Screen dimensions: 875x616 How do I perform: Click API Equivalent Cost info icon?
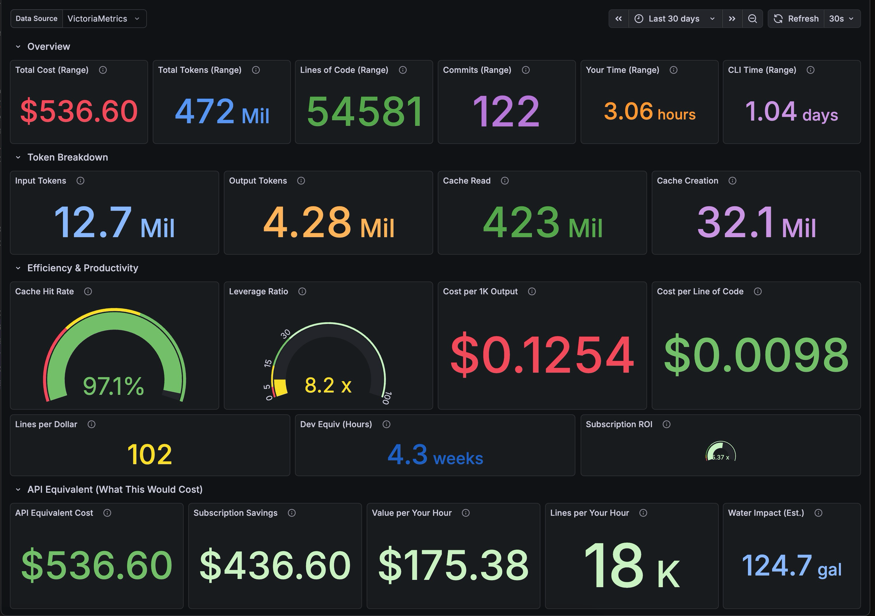click(107, 513)
